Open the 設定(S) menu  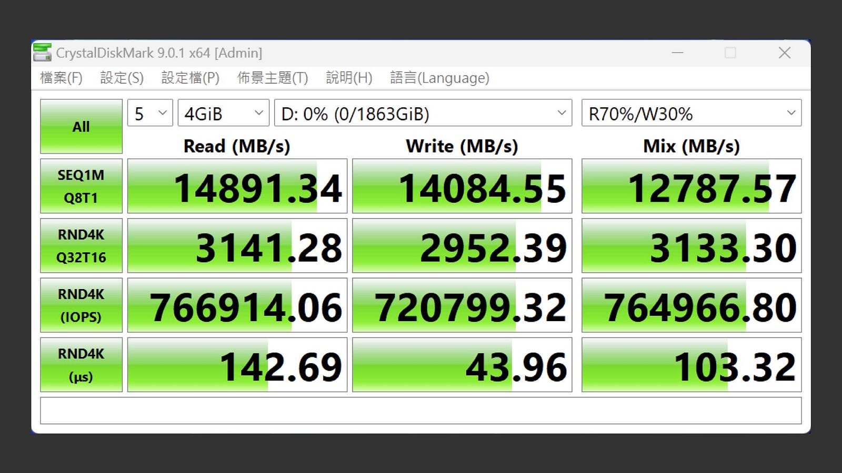click(122, 78)
